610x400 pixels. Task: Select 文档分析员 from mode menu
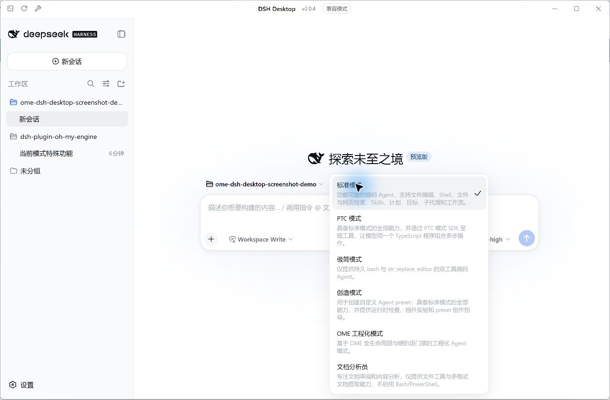pyautogui.click(x=409, y=375)
